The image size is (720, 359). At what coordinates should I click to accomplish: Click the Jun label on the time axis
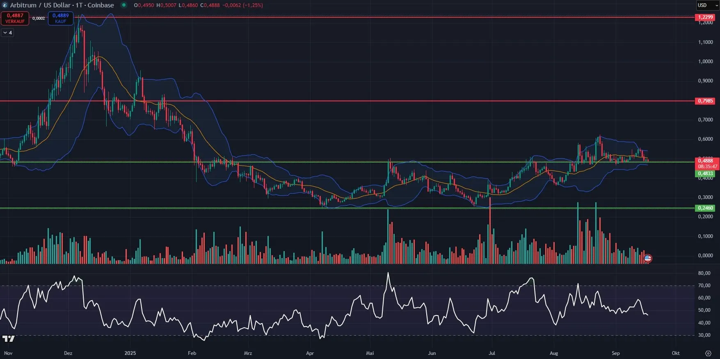[x=432, y=353]
